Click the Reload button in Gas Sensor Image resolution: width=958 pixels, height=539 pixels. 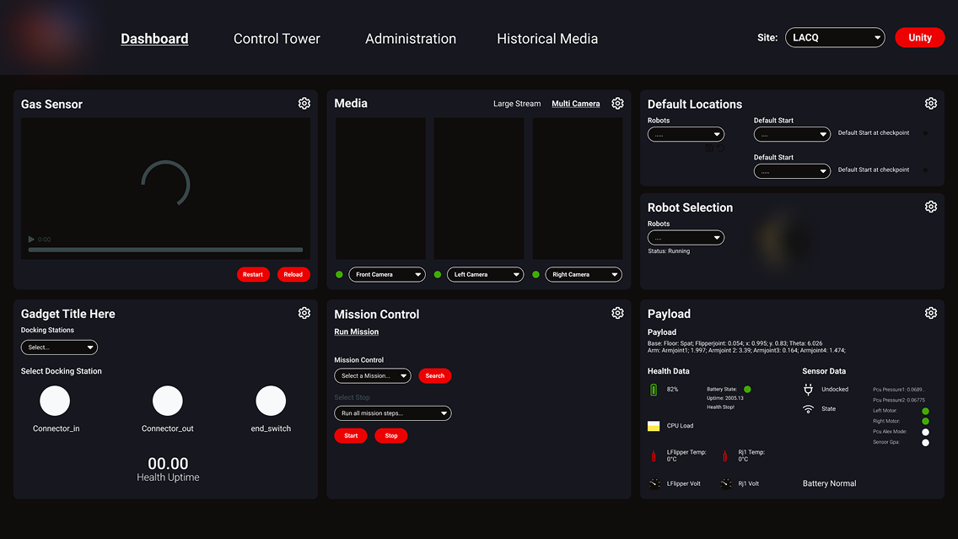tap(293, 274)
